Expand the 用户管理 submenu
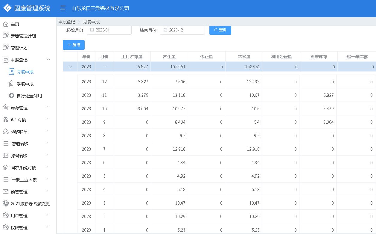This screenshot has height=234, width=376. 48,215
